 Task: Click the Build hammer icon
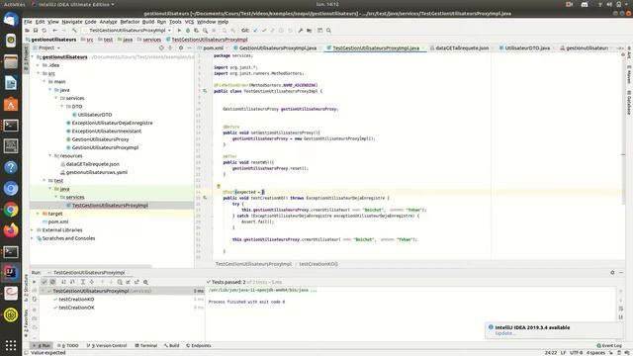pos(74,31)
